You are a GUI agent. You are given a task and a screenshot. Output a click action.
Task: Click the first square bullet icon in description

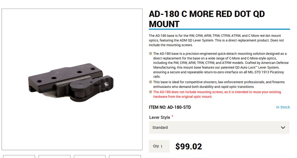(x=150, y=54)
